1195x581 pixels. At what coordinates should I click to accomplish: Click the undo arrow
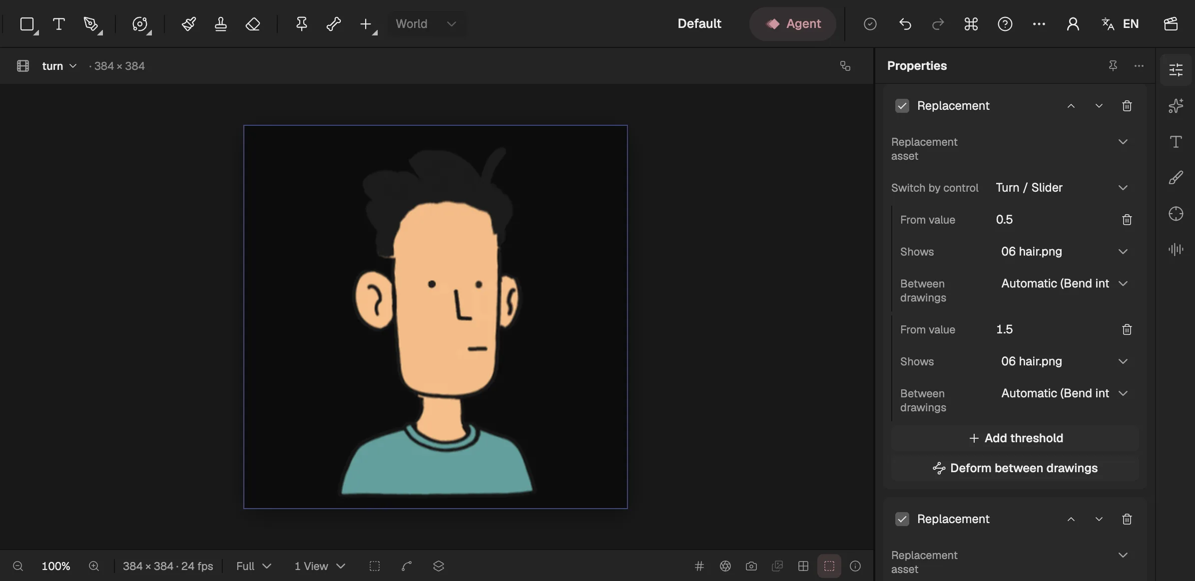[905, 24]
